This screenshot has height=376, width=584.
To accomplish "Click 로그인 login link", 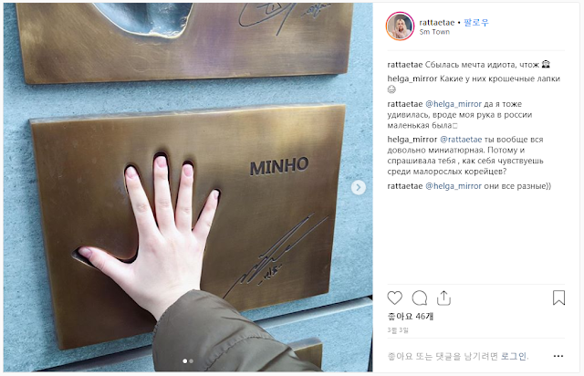I will point(514,356).
